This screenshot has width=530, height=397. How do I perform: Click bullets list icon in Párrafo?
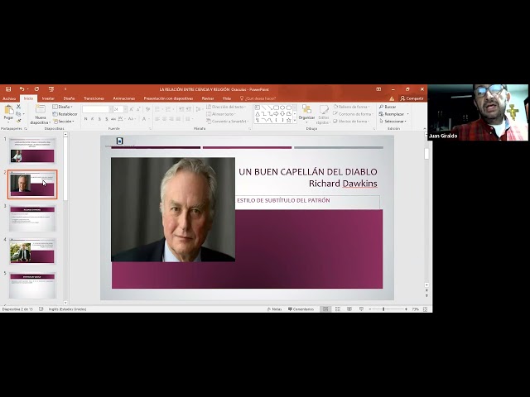pos(158,109)
